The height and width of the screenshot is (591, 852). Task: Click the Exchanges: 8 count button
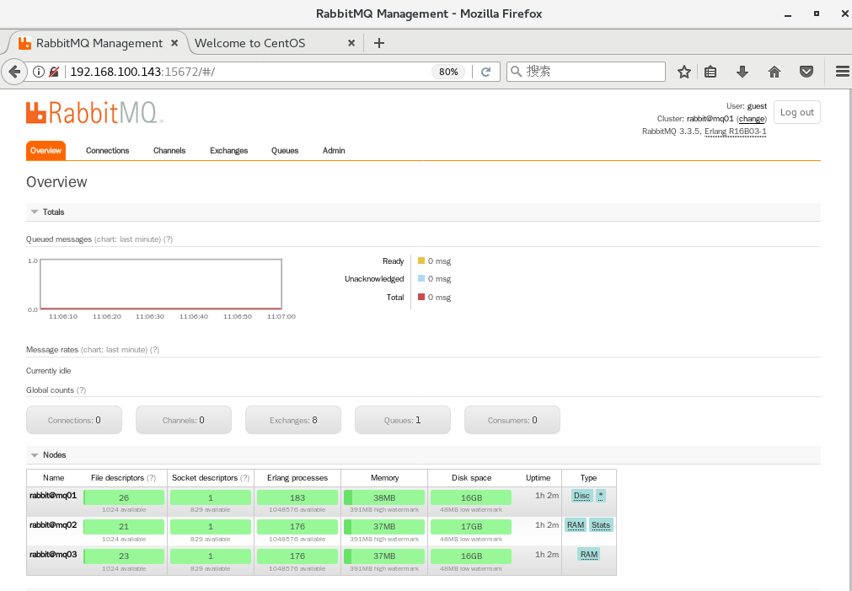pos(293,420)
